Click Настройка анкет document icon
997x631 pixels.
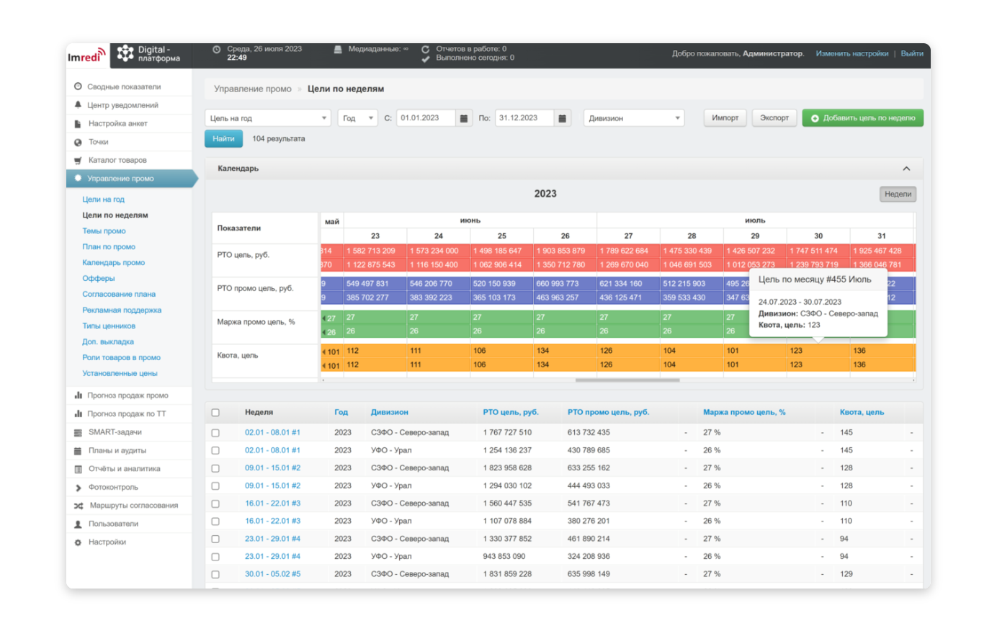(x=78, y=124)
